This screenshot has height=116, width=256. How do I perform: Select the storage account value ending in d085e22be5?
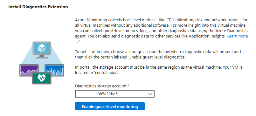pos(107,94)
